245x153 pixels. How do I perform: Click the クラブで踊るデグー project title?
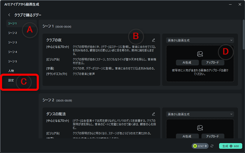[28, 15]
